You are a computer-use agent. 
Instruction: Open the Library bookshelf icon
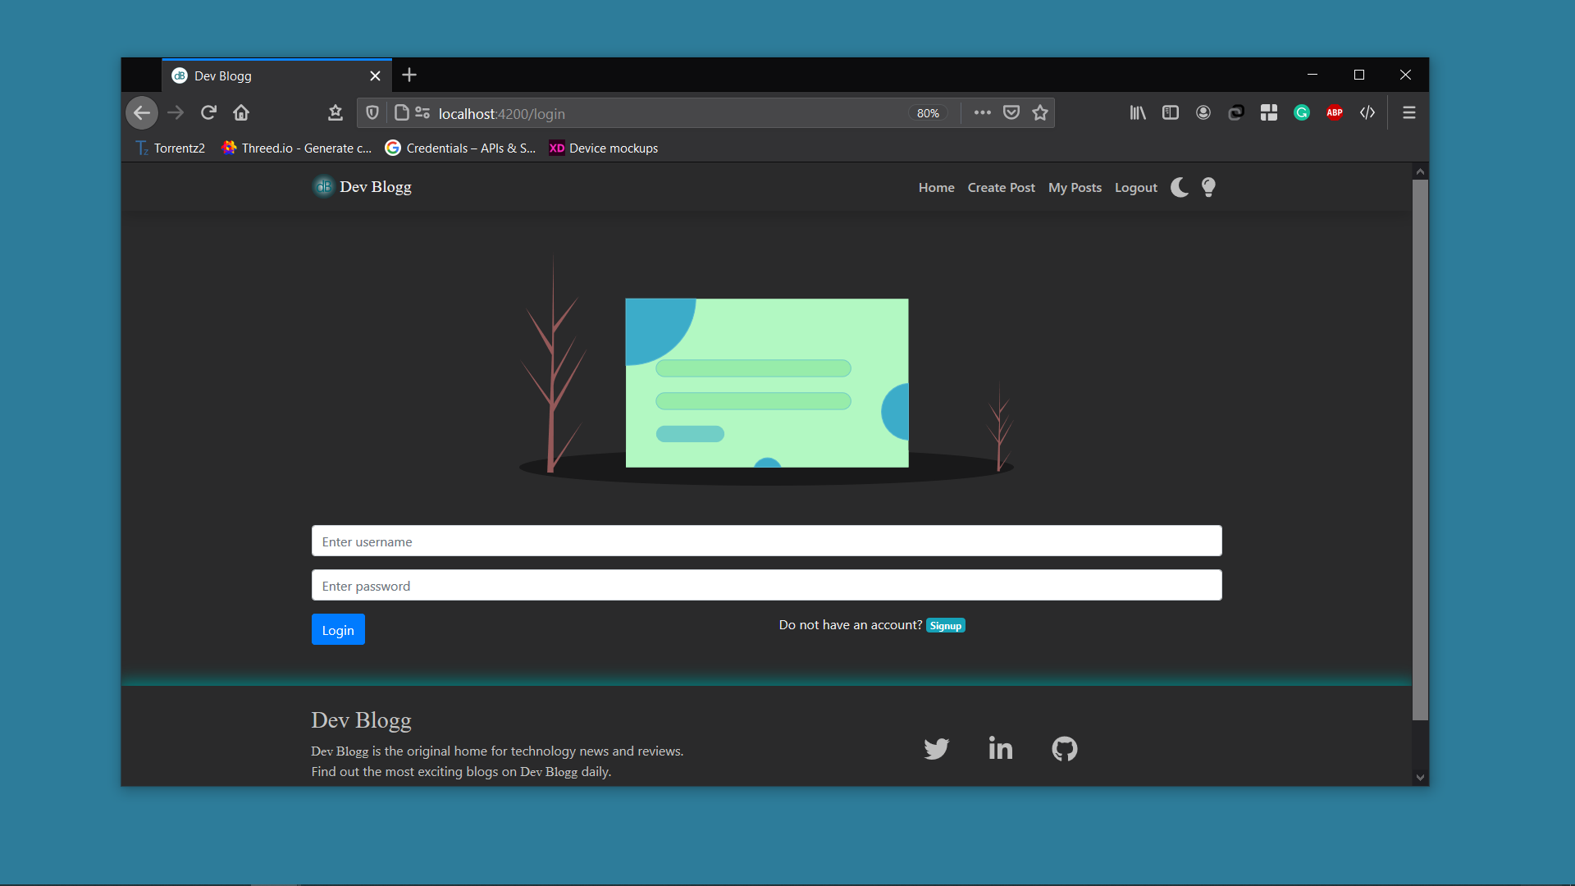pos(1138,113)
